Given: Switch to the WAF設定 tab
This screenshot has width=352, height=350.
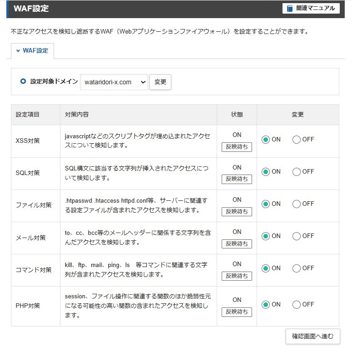Looking at the screenshot, I should (33, 51).
